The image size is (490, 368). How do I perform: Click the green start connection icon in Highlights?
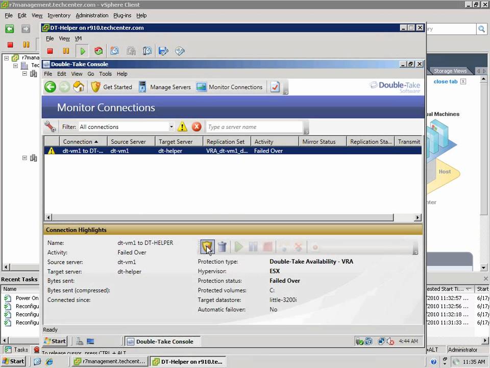tap(239, 247)
